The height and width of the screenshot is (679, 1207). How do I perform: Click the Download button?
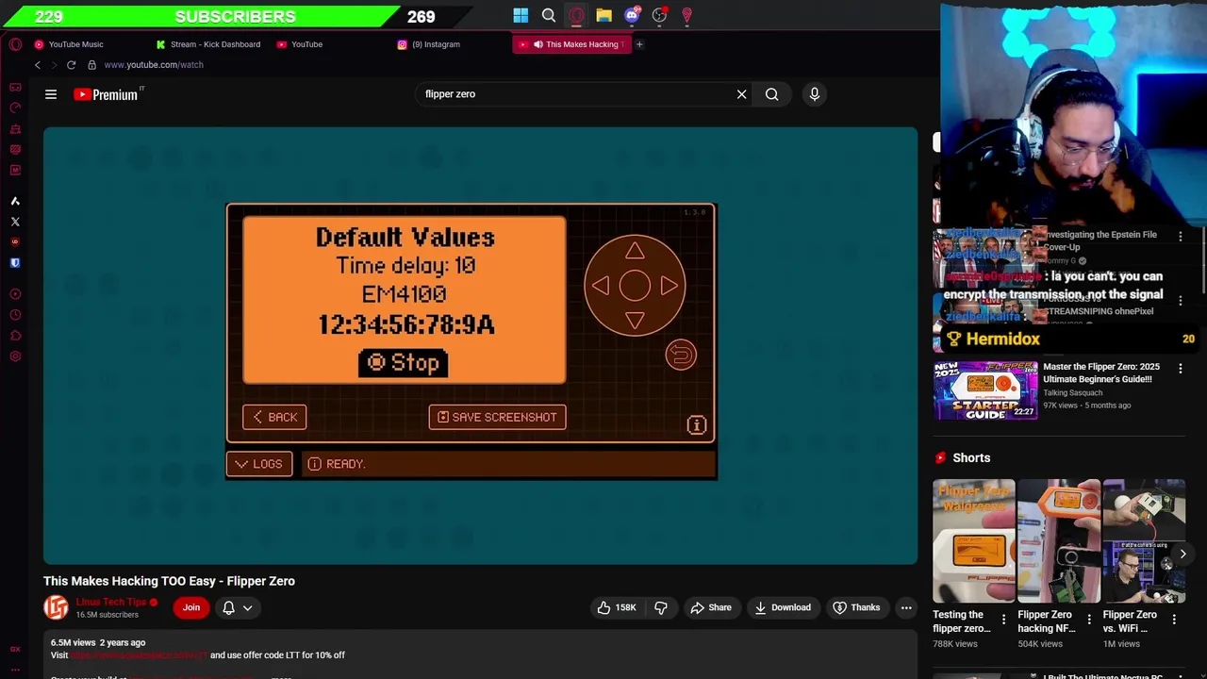pos(782,607)
